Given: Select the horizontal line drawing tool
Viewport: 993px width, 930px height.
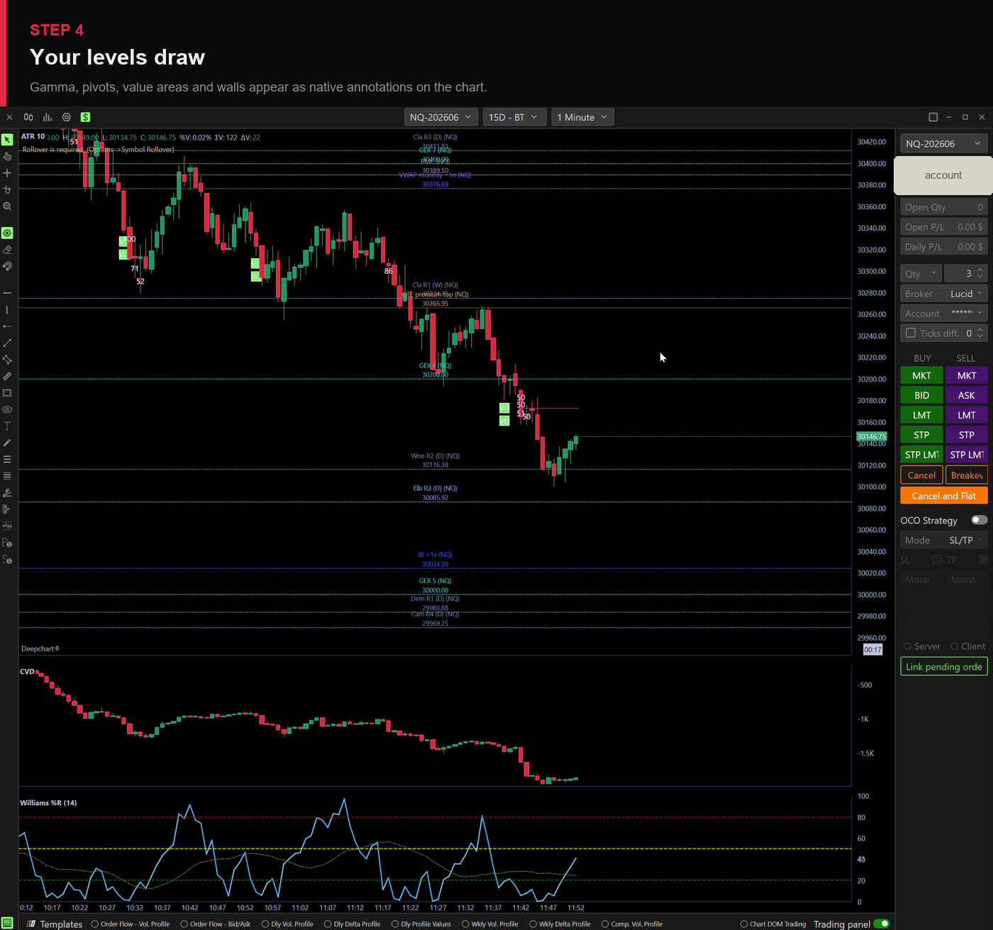Looking at the screenshot, I should click(x=7, y=293).
